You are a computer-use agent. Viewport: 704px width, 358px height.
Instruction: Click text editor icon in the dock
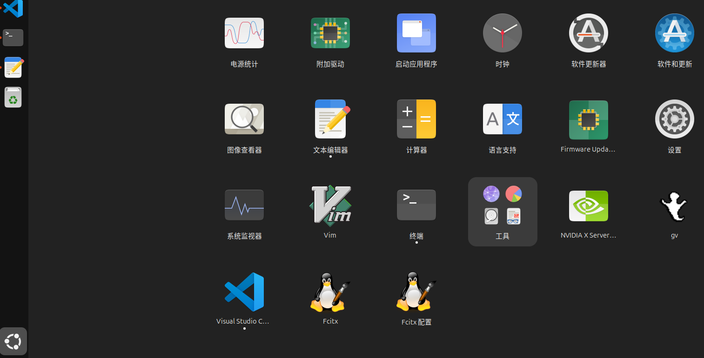[13, 67]
